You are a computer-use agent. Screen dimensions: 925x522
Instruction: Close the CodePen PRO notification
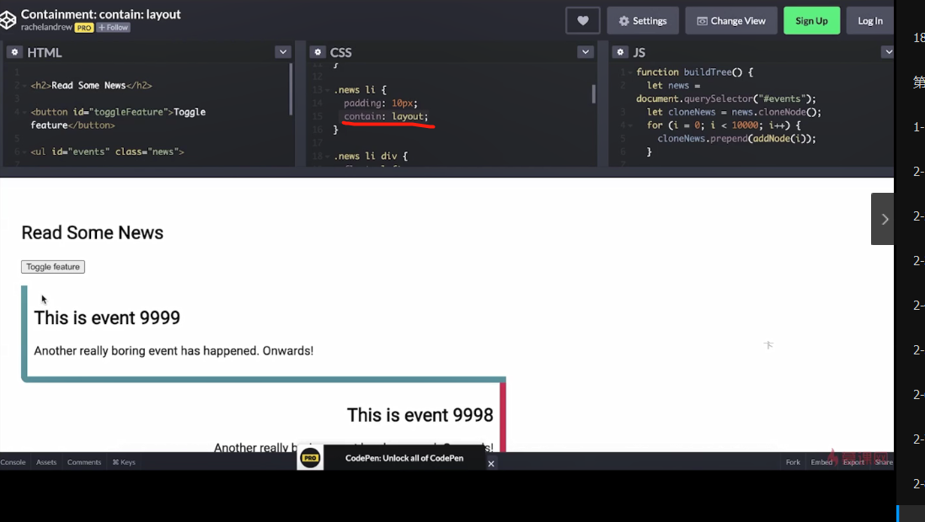point(491,464)
